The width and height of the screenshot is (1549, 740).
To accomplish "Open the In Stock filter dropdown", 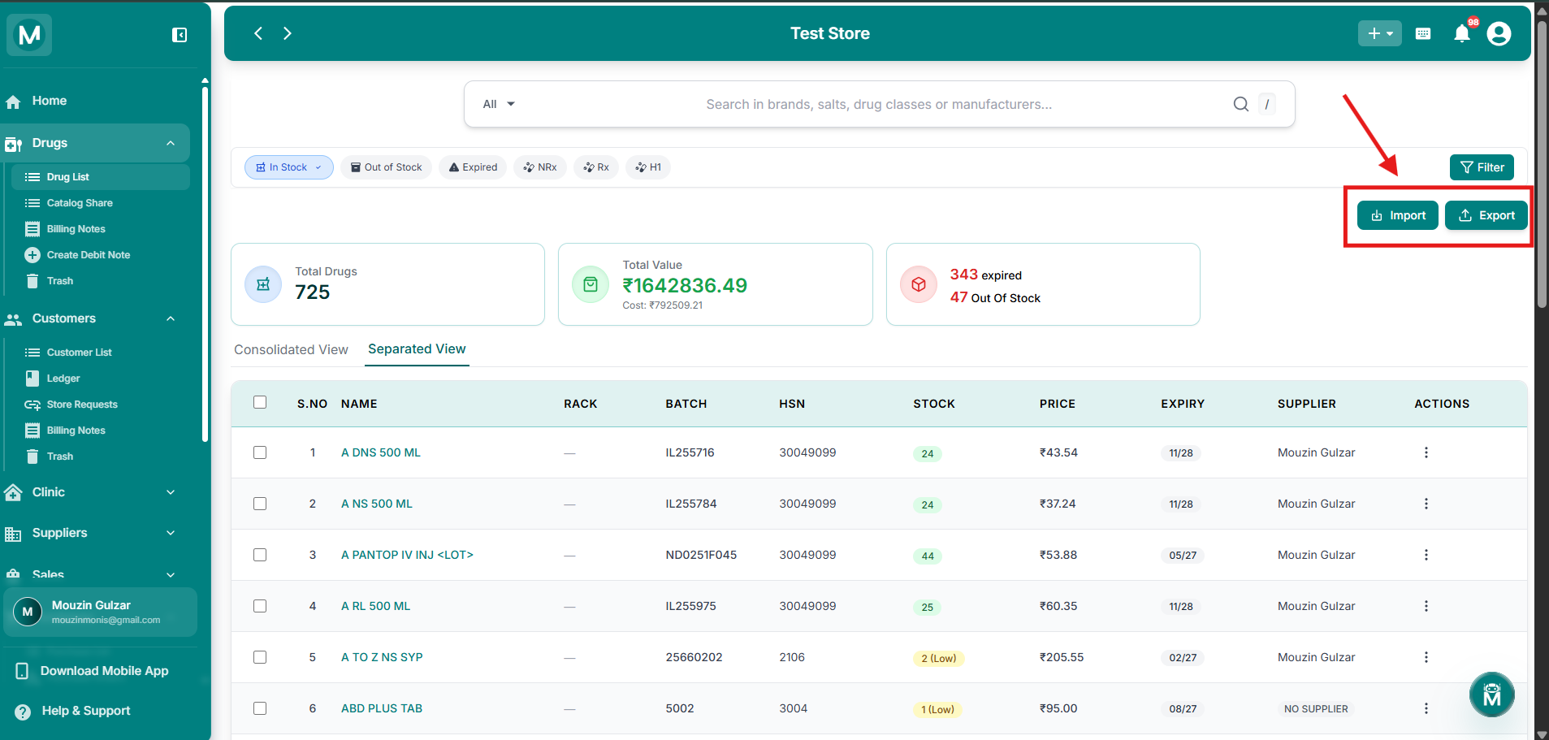I will (289, 167).
